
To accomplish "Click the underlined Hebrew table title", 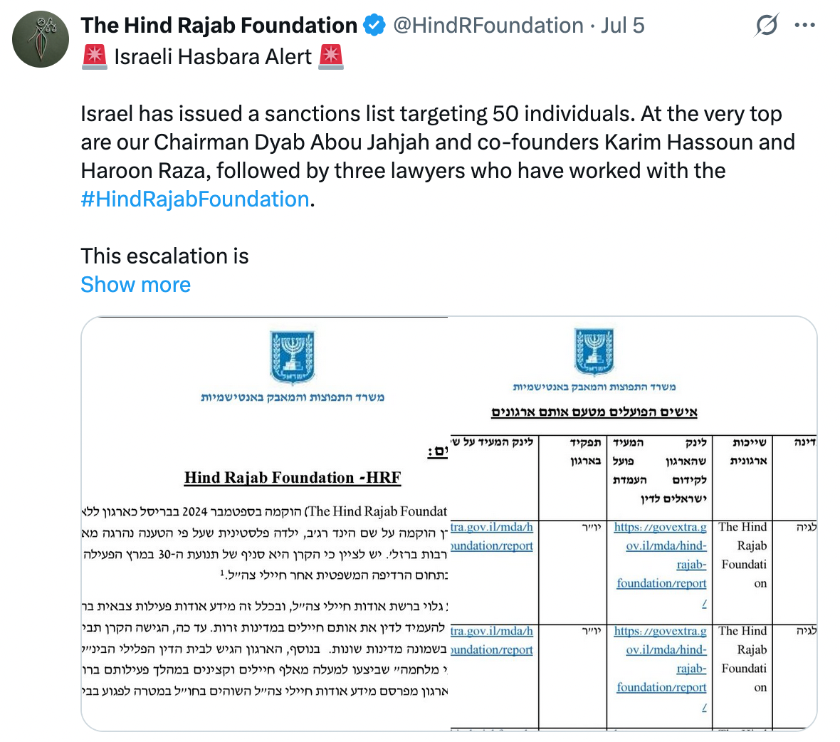I will [594, 412].
